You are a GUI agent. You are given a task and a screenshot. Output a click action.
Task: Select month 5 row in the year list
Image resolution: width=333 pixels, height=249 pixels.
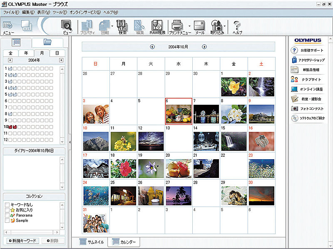pyautogui.click(x=29, y=94)
